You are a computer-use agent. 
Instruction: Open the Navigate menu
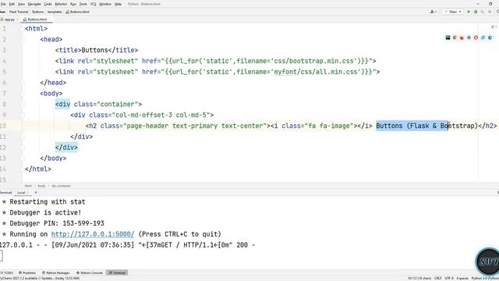tap(34, 4)
